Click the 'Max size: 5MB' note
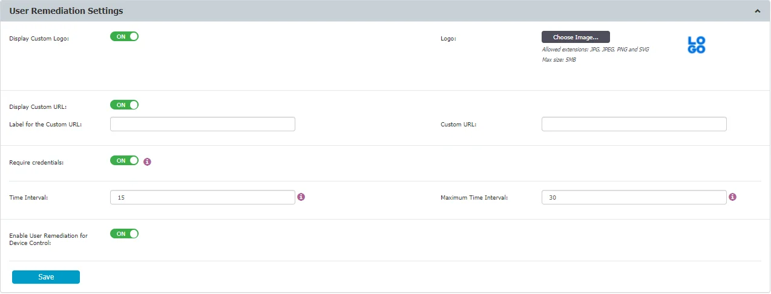771x294 pixels. coord(559,60)
